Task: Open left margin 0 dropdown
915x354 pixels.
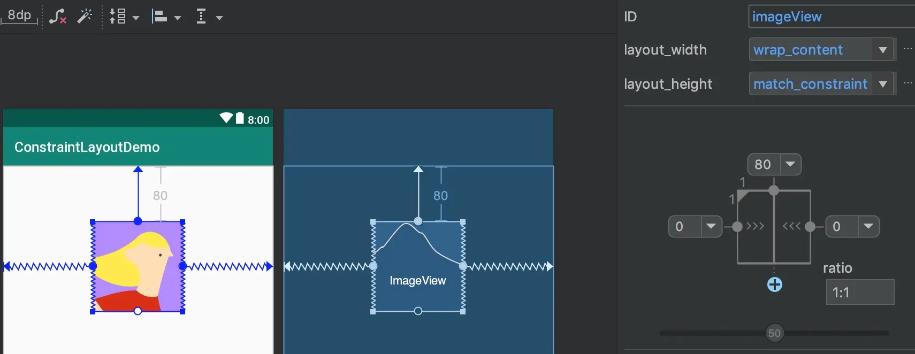Action: pos(711,226)
